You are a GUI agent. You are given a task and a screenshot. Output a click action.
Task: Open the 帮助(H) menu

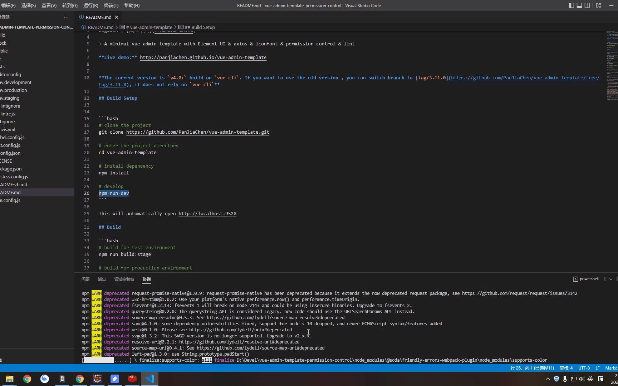(x=132, y=5)
